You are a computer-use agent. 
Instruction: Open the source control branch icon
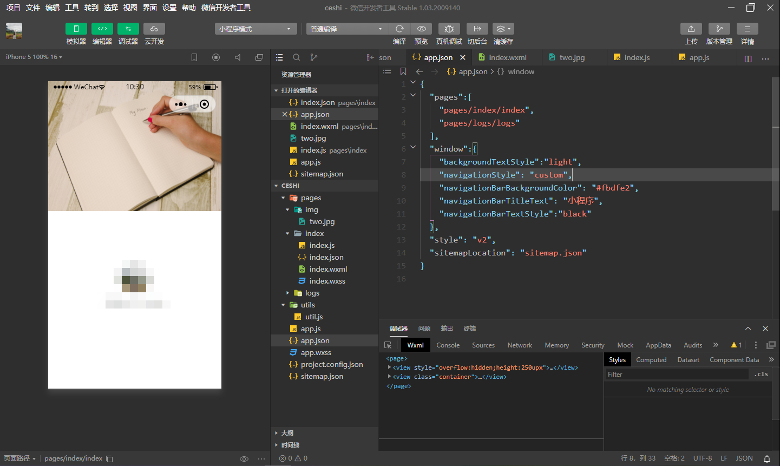pos(314,57)
